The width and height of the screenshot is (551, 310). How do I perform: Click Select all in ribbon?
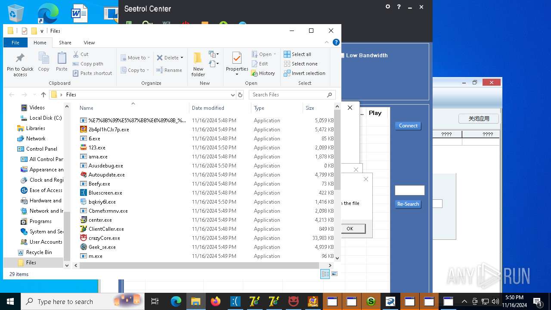(297, 54)
